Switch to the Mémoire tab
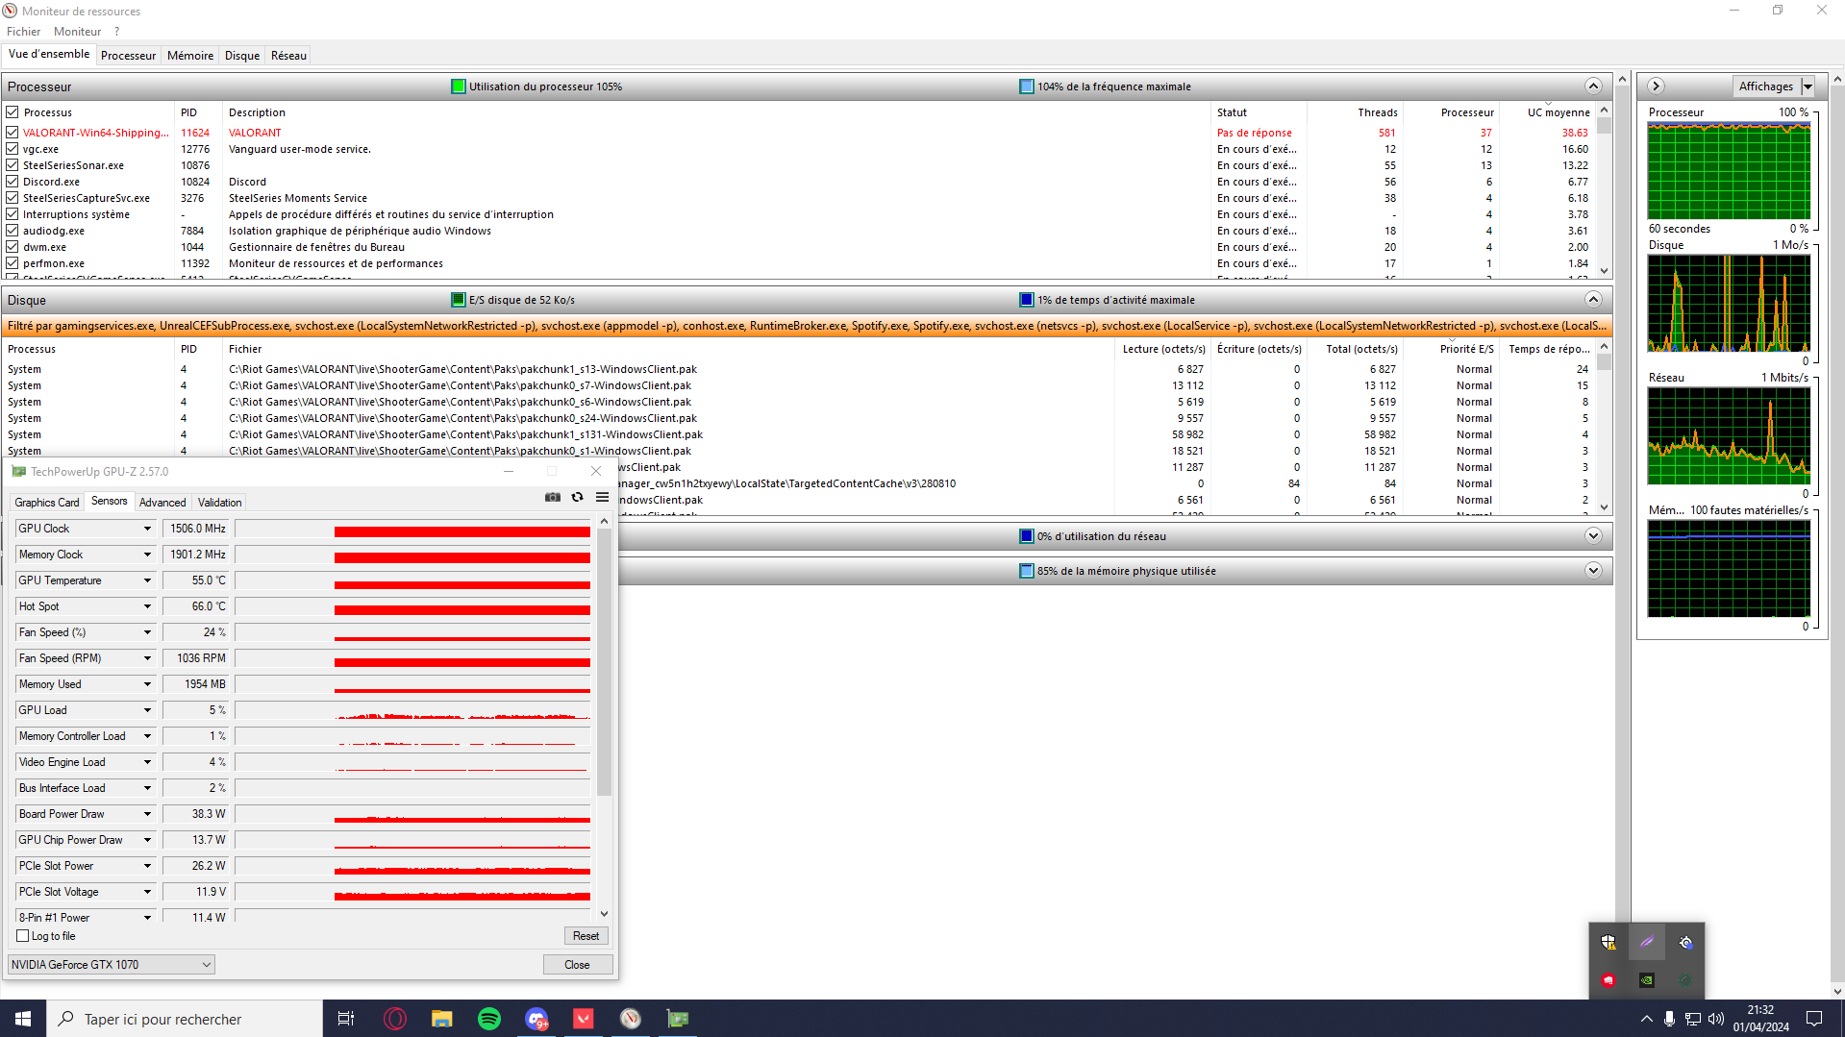 pos(190,56)
